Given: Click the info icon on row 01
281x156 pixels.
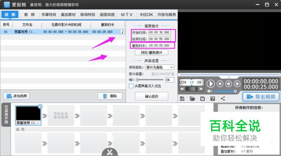Looking at the screenshot, I should click(122, 32).
